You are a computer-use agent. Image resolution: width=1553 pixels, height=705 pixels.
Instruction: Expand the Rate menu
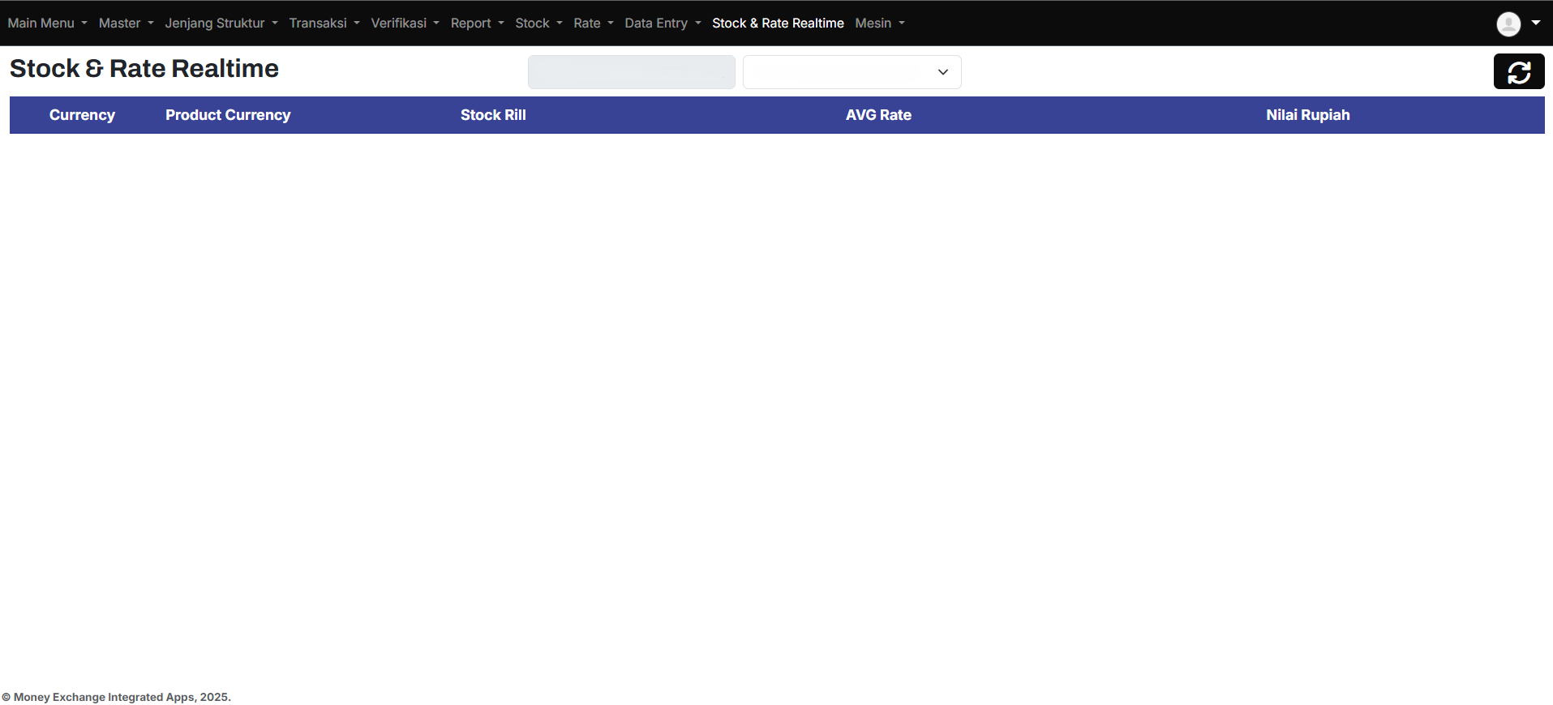[593, 23]
